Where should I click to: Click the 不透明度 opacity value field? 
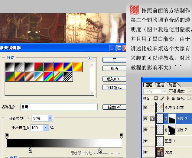(189, 91)
